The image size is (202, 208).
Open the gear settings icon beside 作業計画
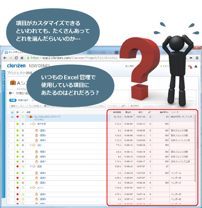click(10, 93)
